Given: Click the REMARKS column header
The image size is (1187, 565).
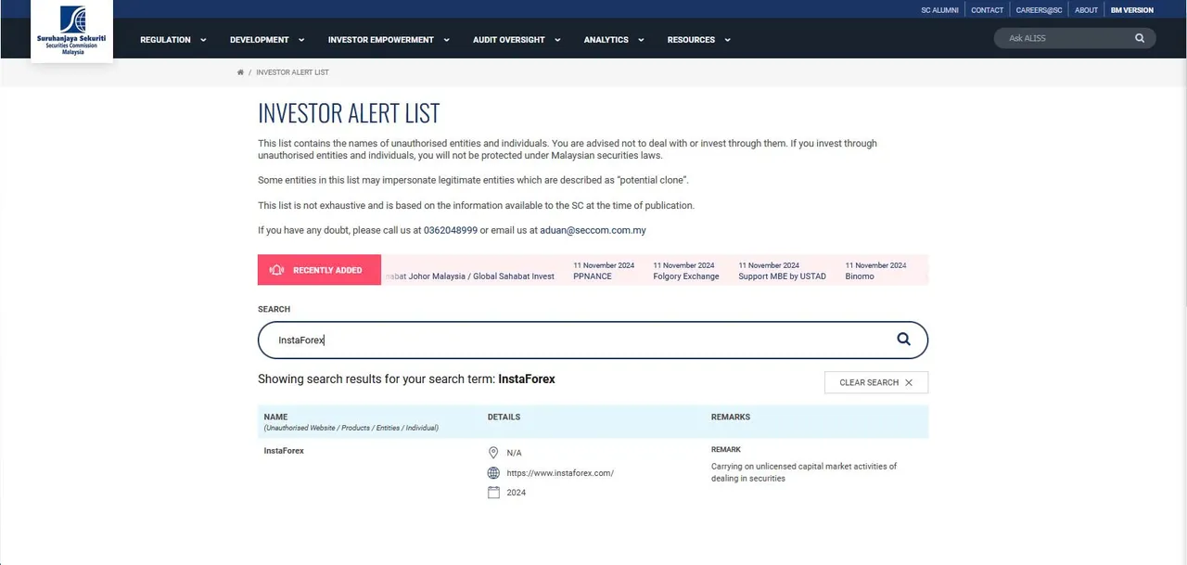Looking at the screenshot, I should [x=731, y=417].
